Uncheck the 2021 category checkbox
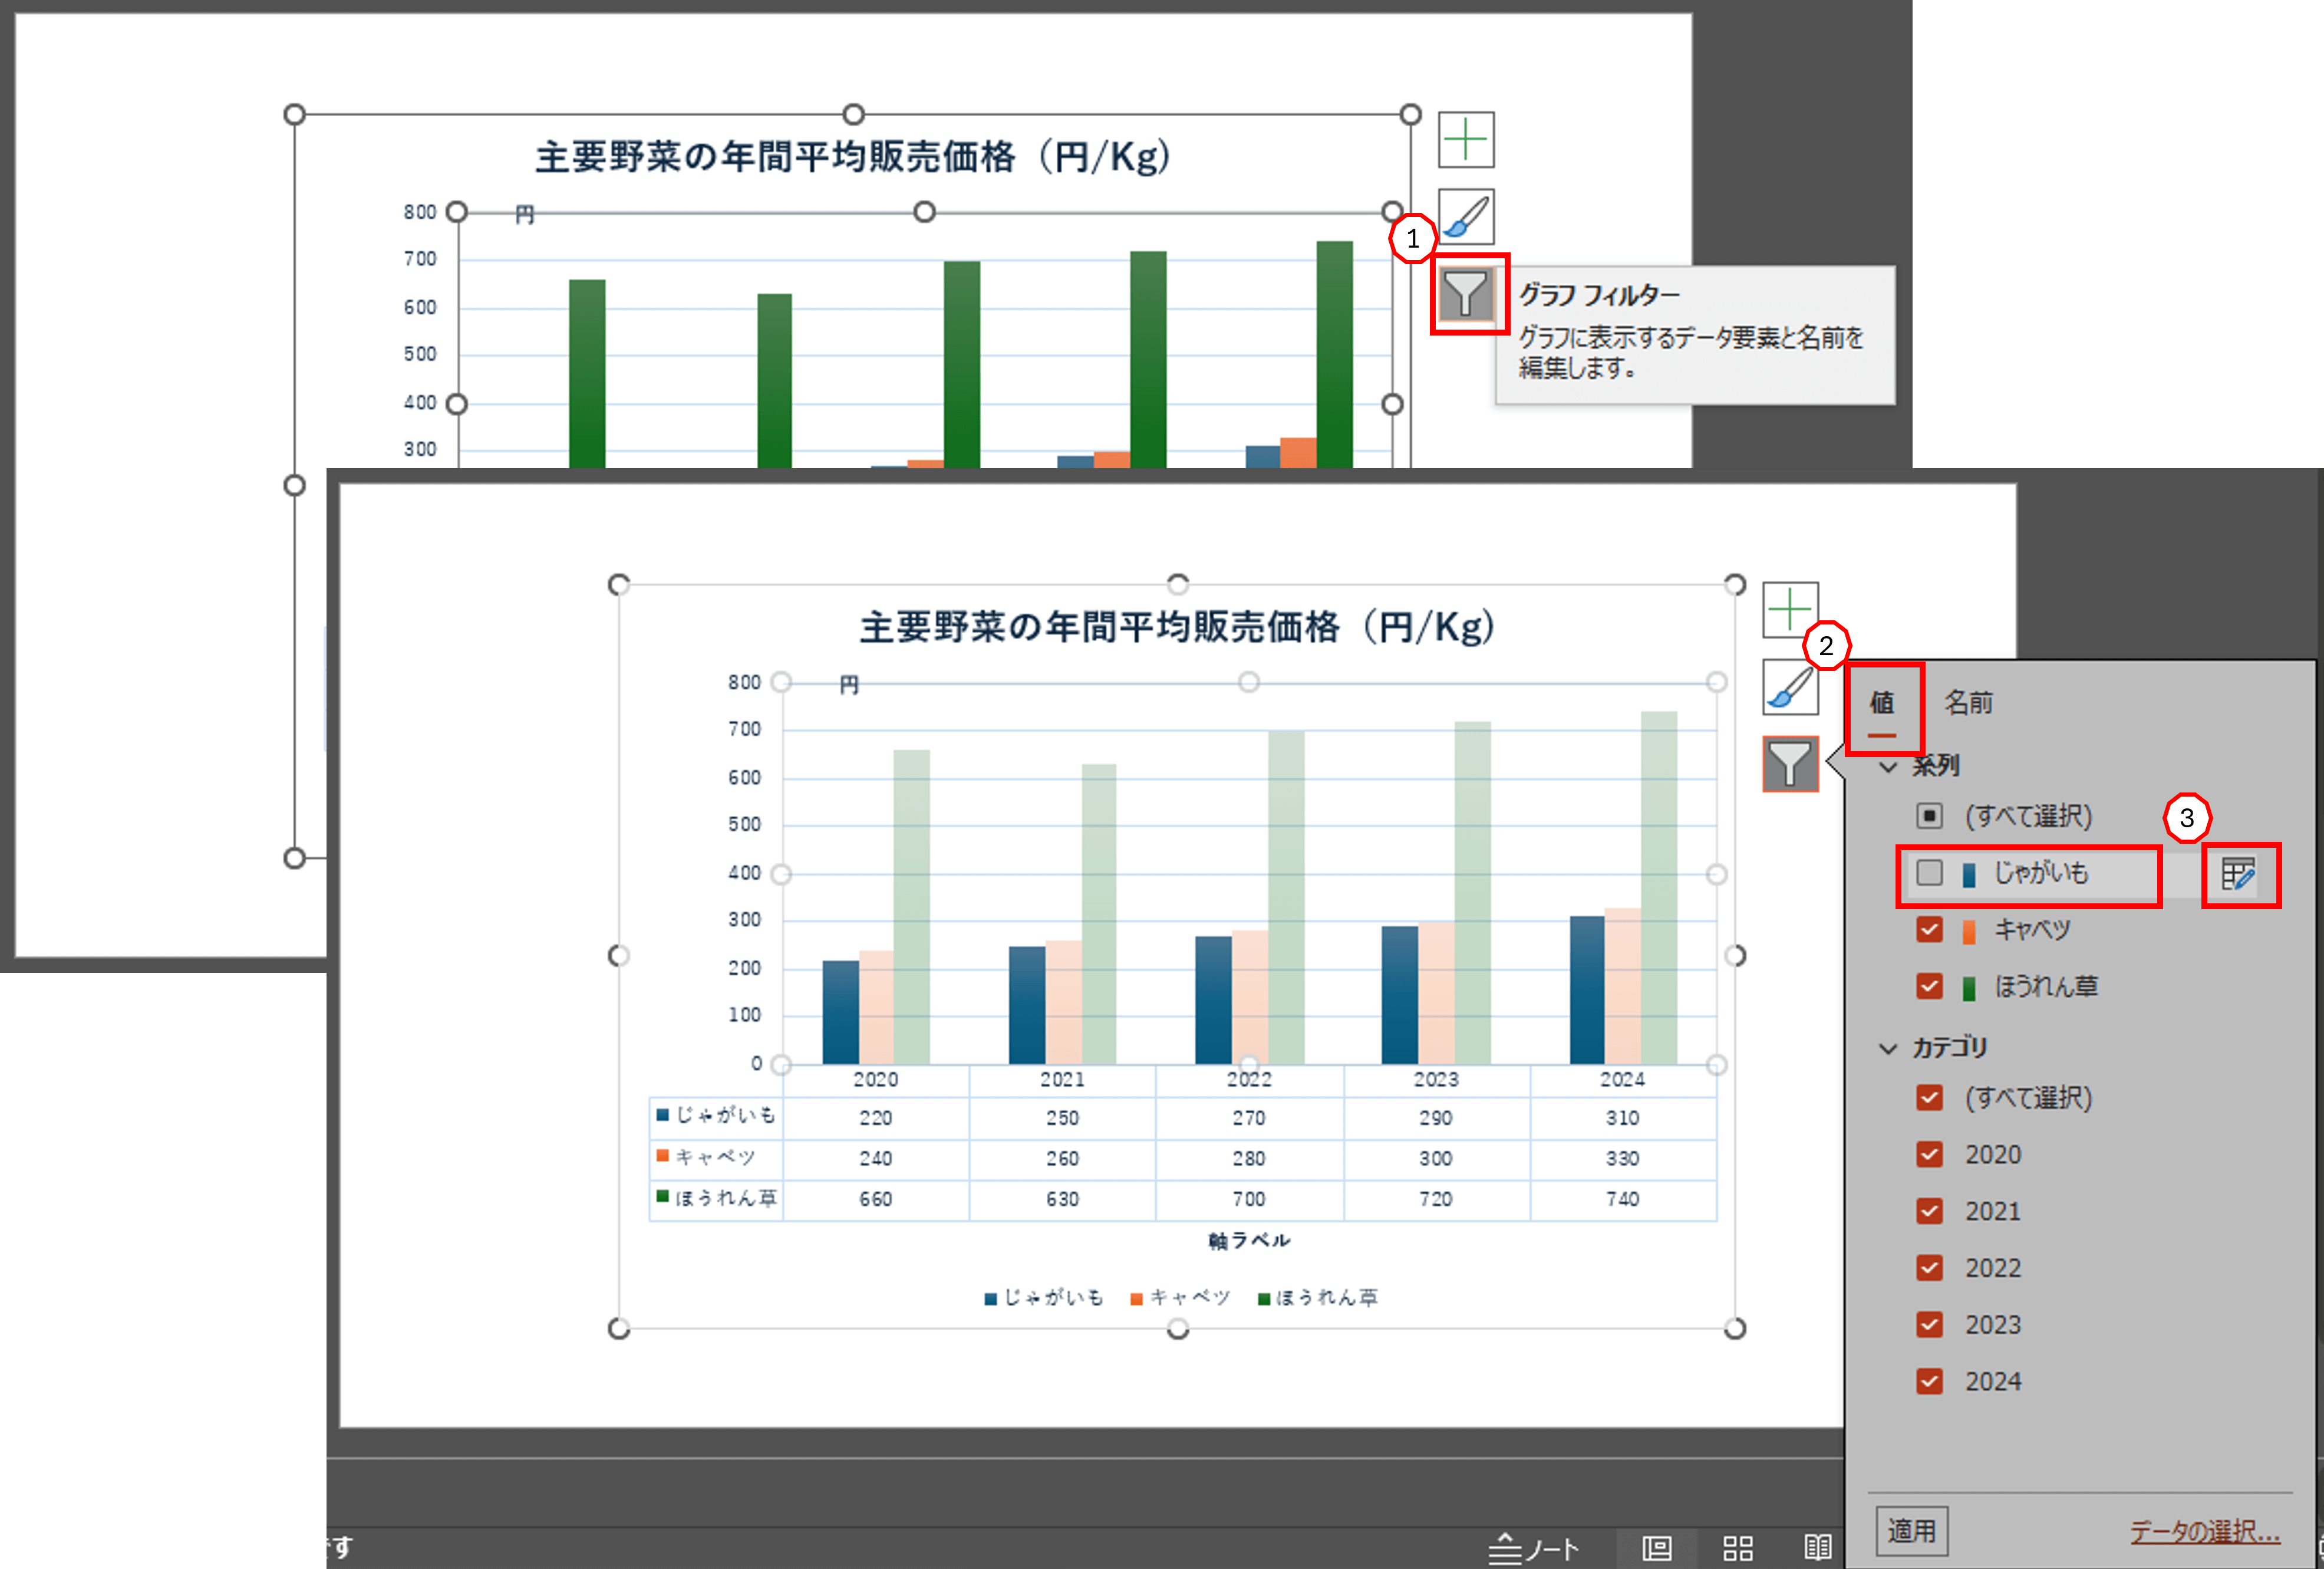Screen dimensions: 2324x1569 (x=1929, y=1212)
